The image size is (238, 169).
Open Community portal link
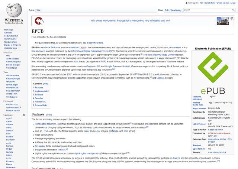13,62
